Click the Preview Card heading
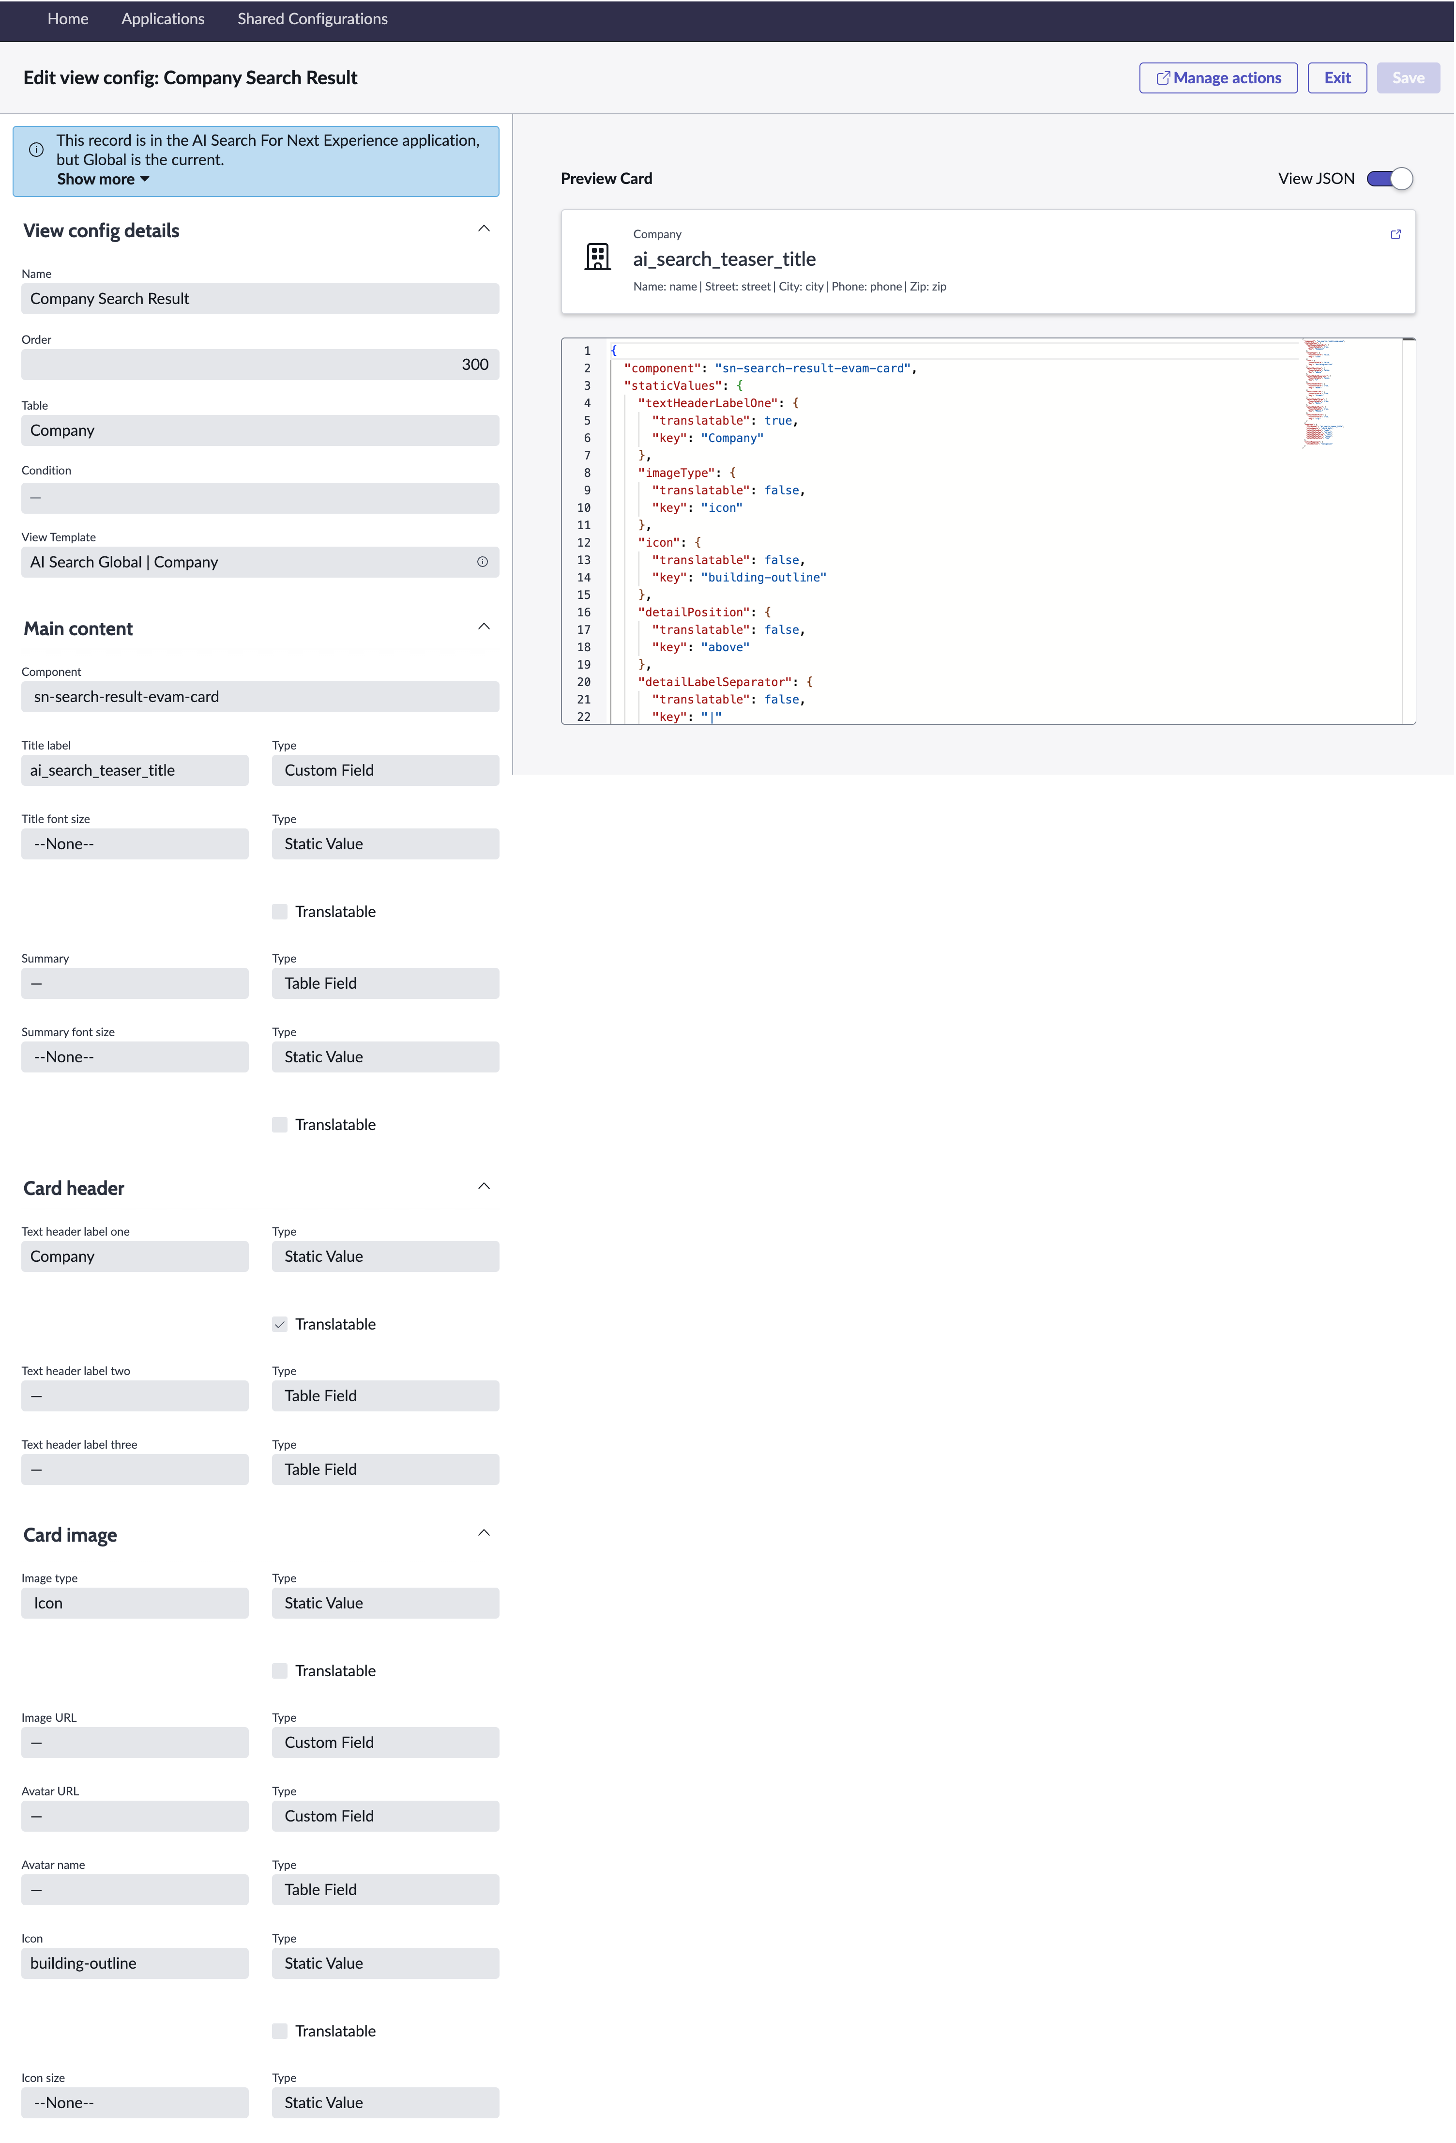The height and width of the screenshot is (2143, 1456). click(606, 178)
